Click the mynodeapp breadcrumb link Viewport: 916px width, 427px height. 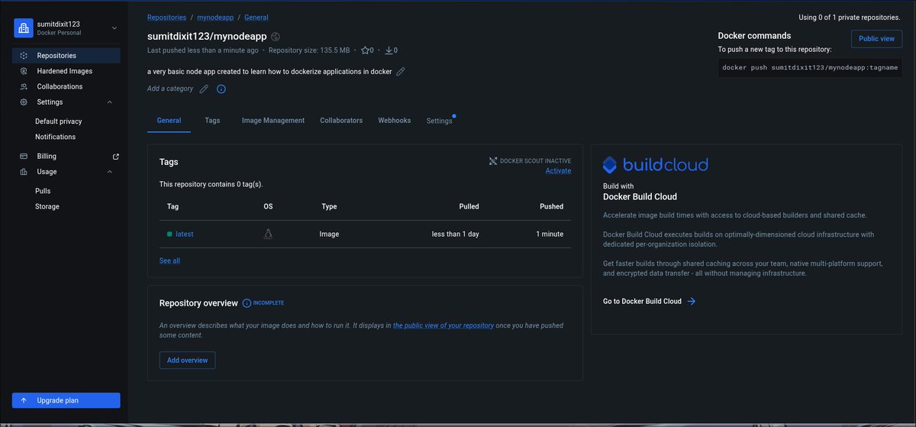[215, 17]
